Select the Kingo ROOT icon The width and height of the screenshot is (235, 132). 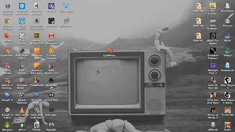click(x=22, y=21)
